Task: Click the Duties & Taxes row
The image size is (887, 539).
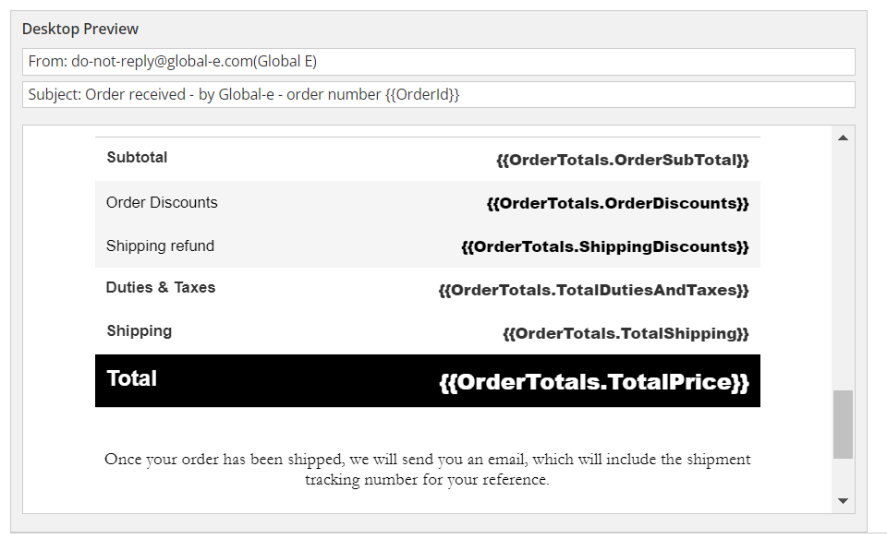Action: (161, 288)
